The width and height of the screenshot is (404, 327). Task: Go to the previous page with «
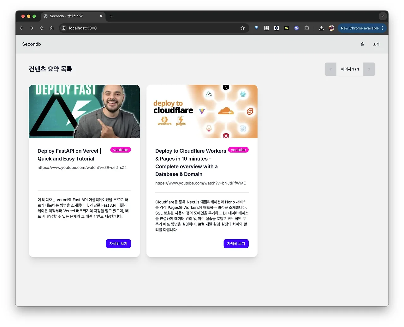(331, 69)
